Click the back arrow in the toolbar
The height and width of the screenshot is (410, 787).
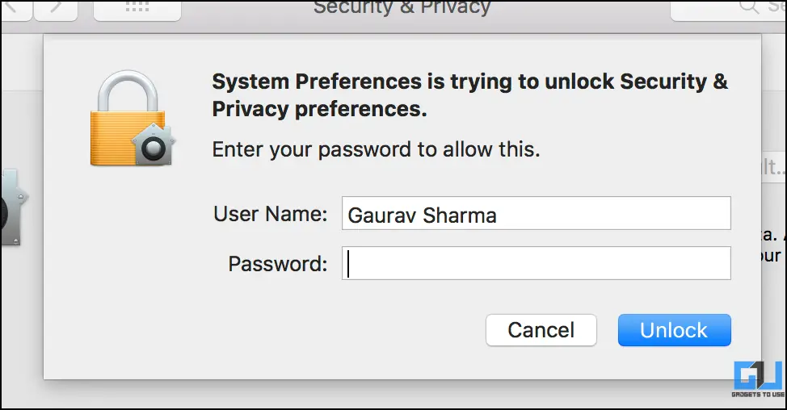coord(16,9)
